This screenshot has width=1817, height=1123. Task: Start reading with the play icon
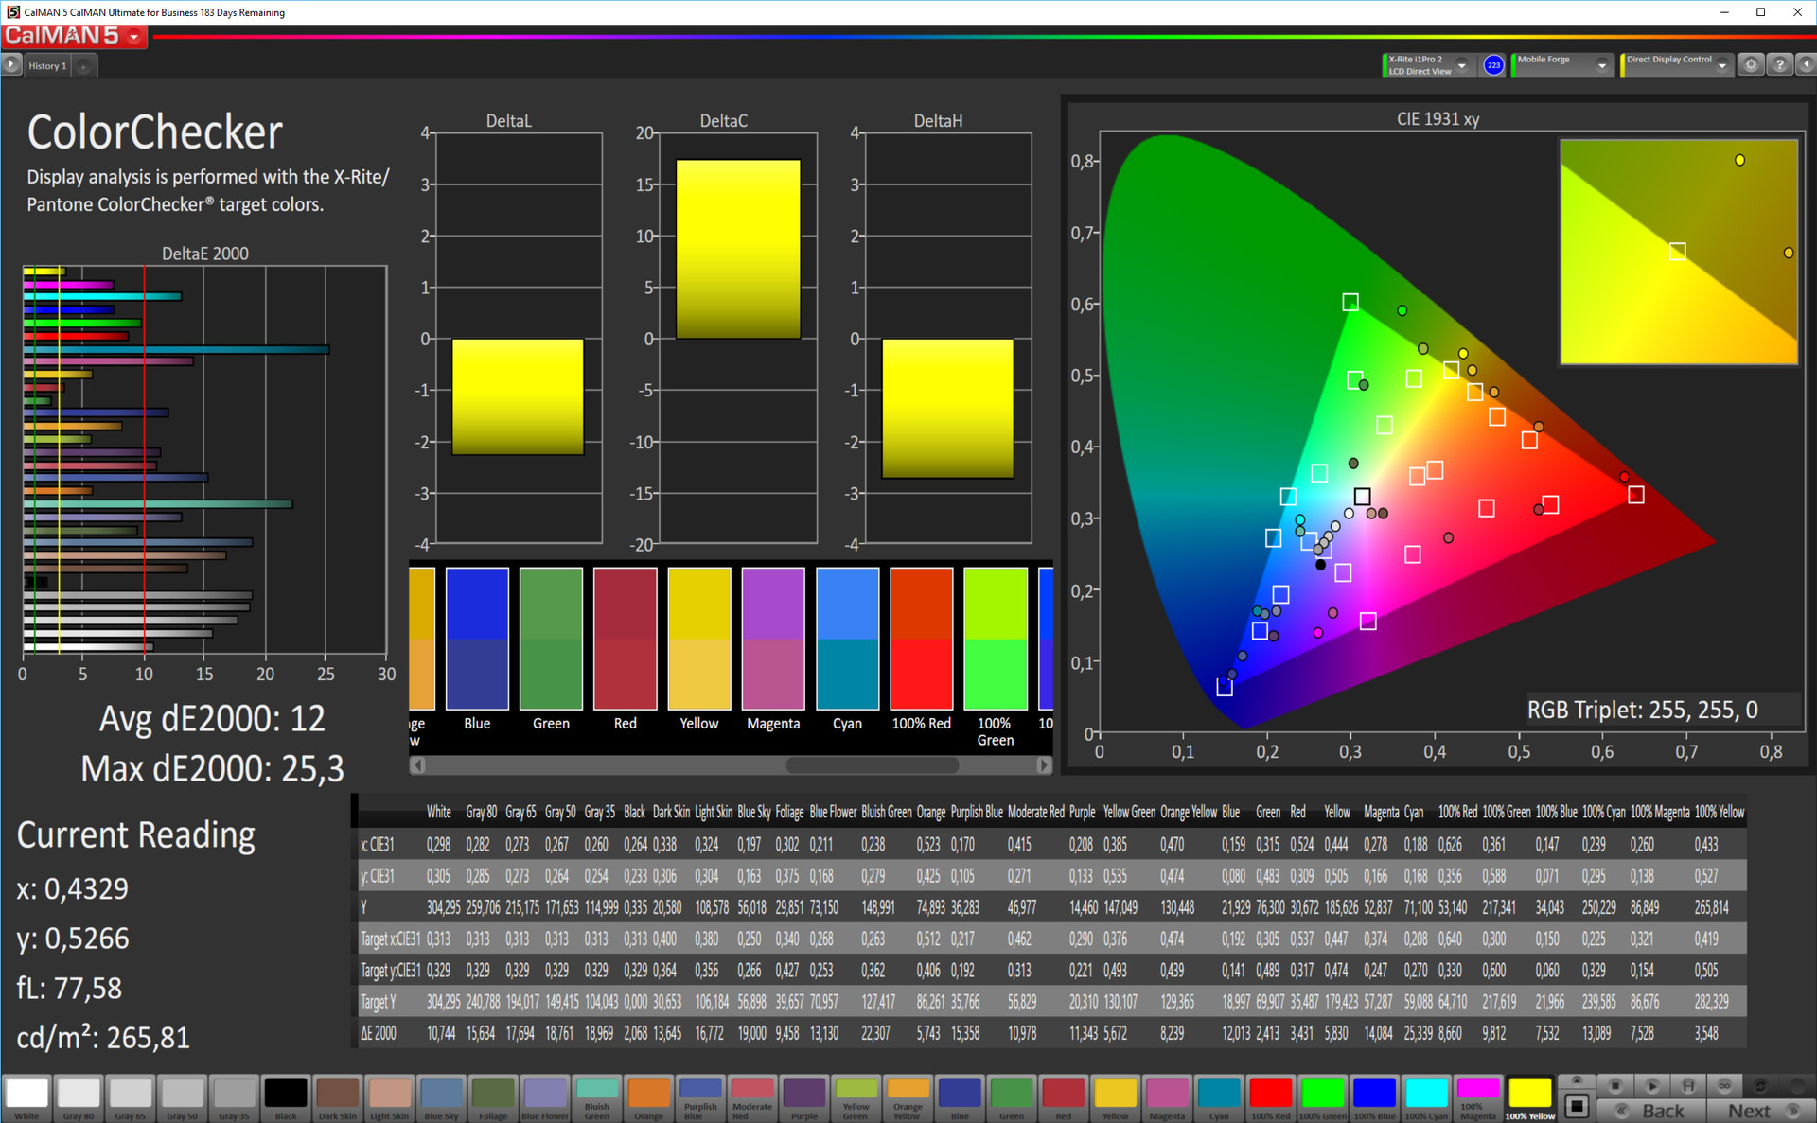pyautogui.click(x=1652, y=1085)
